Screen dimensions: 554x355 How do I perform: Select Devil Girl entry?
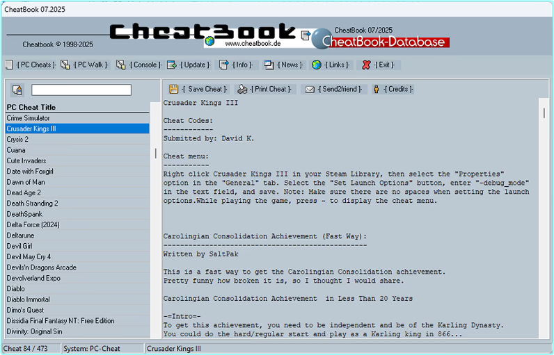[x=78, y=246]
